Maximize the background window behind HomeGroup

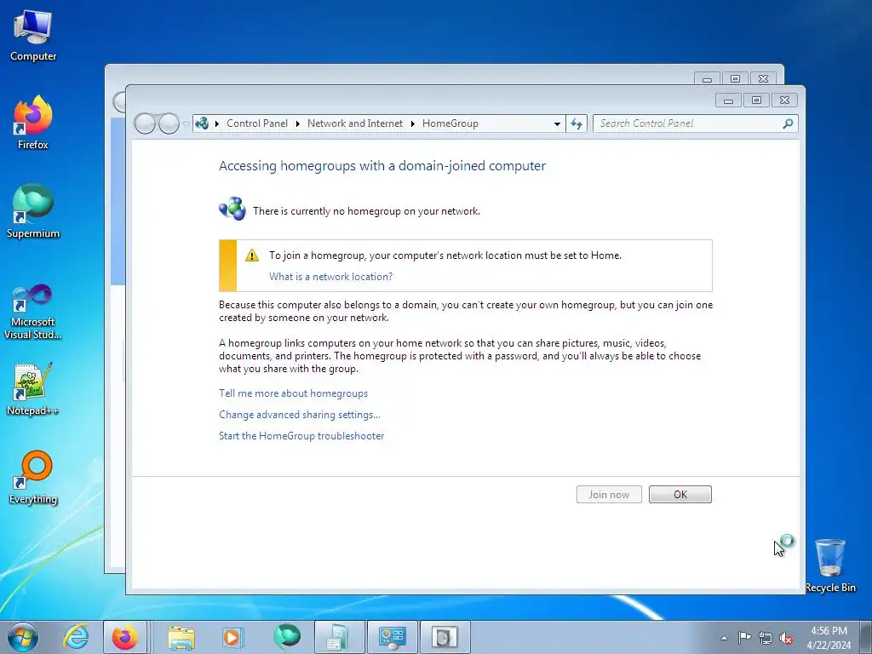click(735, 79)
